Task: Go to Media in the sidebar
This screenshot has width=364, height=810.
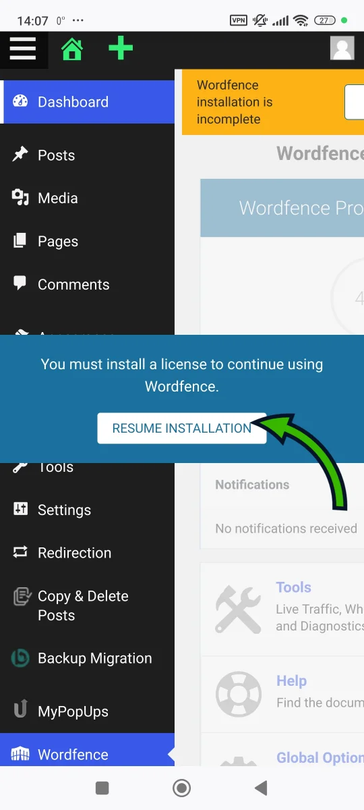Action: 88,198
